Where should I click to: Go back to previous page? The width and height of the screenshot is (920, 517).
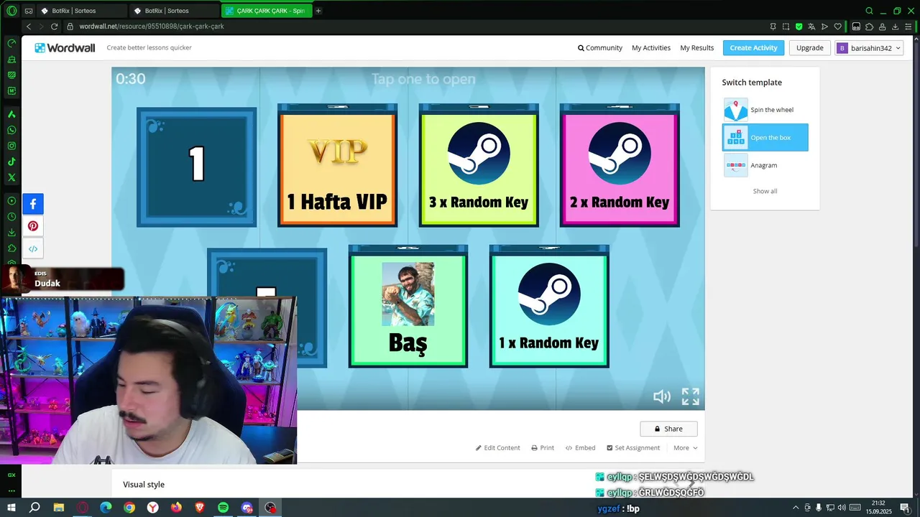[29, 27]
